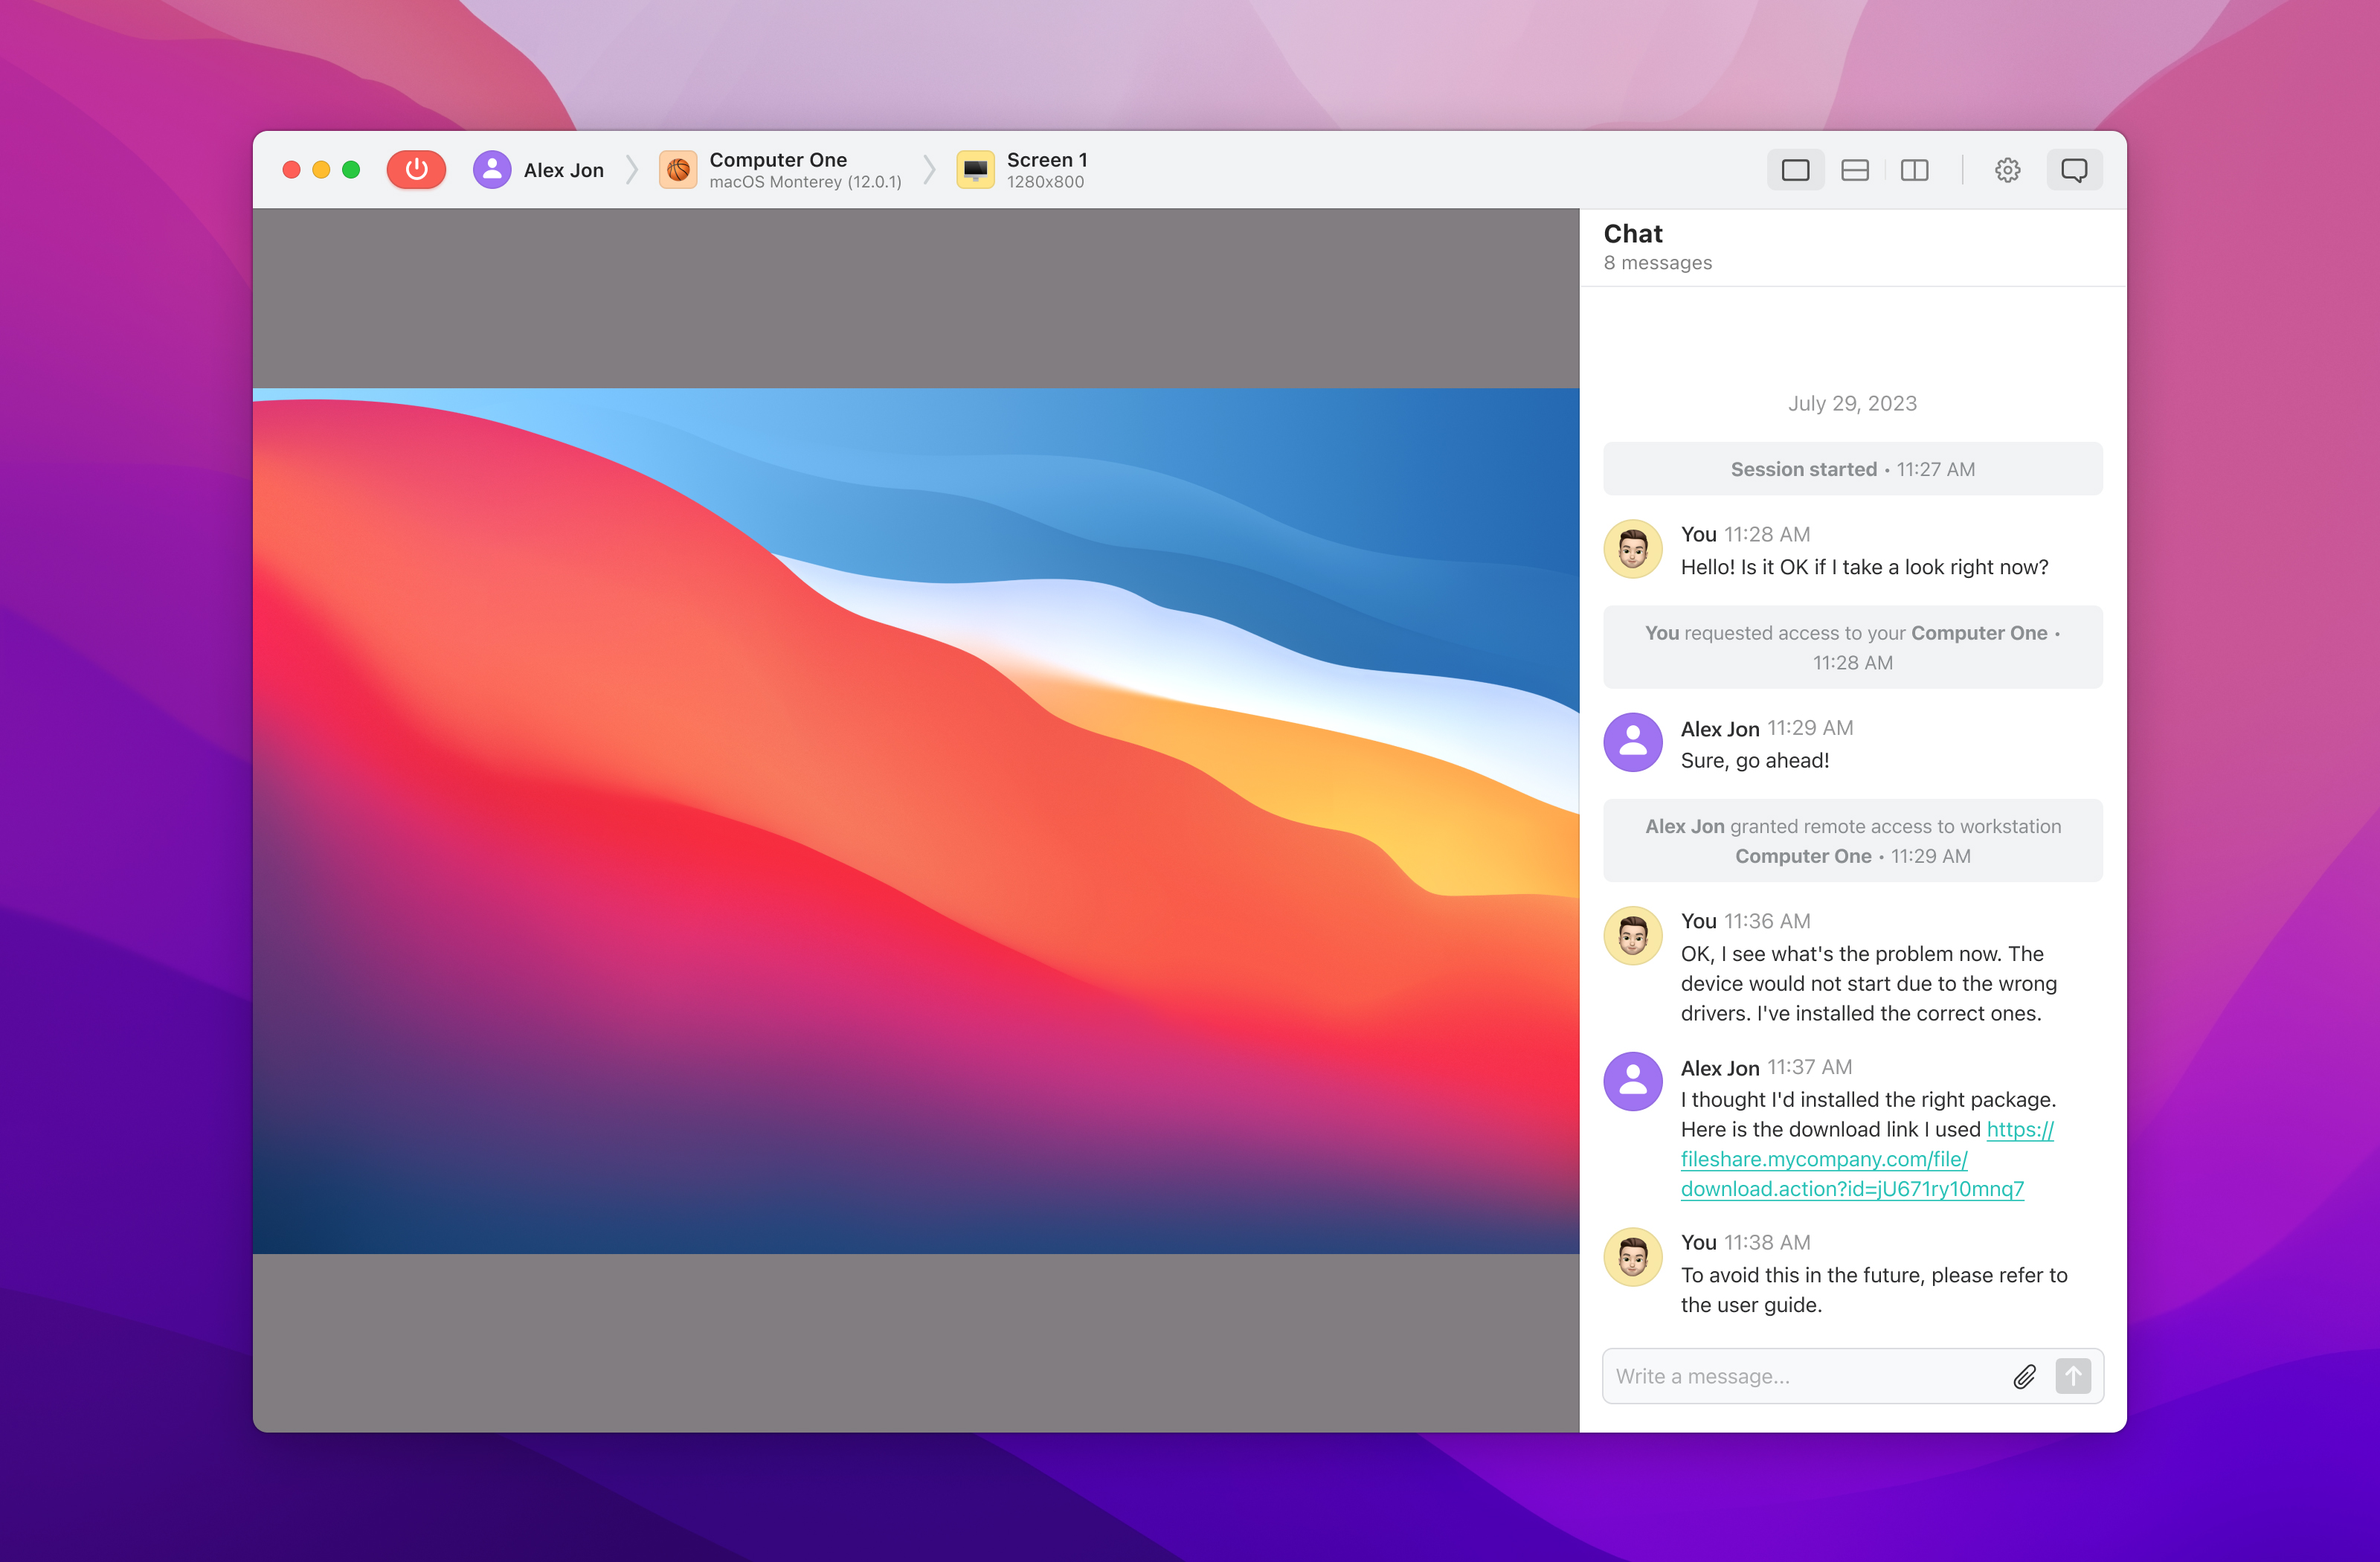Expand chevron after Computer One breadcrumb
Image resolution: width=2380 pixels, height=1562 pixels.
click(x=929, y=170)
